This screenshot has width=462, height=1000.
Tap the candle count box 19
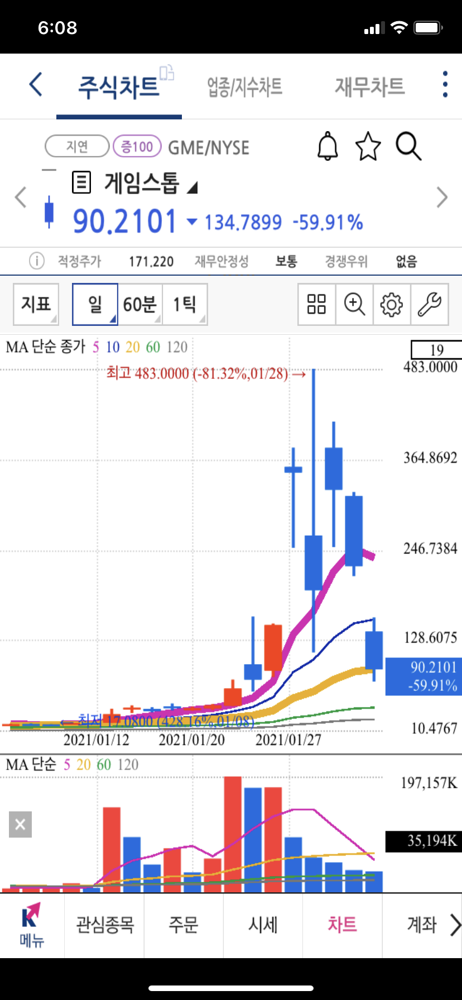436,349
